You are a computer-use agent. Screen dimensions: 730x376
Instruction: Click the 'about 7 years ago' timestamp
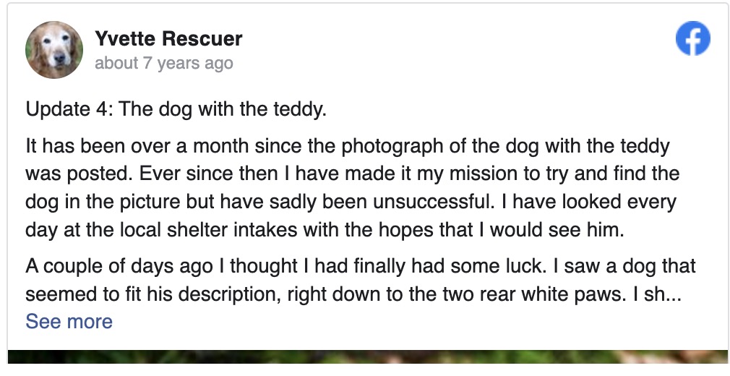tap(164, 63)
